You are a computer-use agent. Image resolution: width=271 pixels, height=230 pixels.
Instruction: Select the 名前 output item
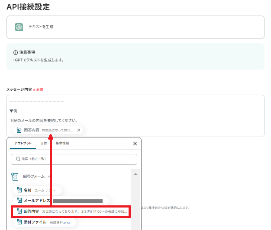pyautogui.click(x=37, y=190)
